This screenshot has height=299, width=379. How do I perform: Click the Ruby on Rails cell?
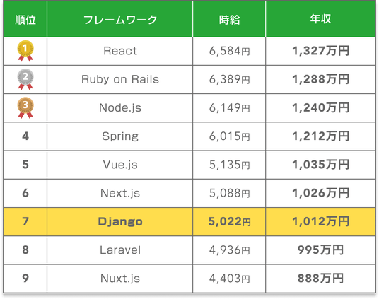[x=120, y=80]
